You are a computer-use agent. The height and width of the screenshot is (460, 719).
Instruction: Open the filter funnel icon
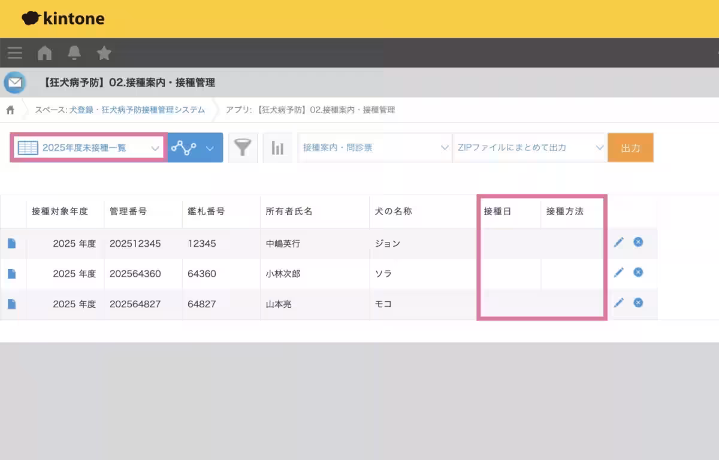[243, 147]
